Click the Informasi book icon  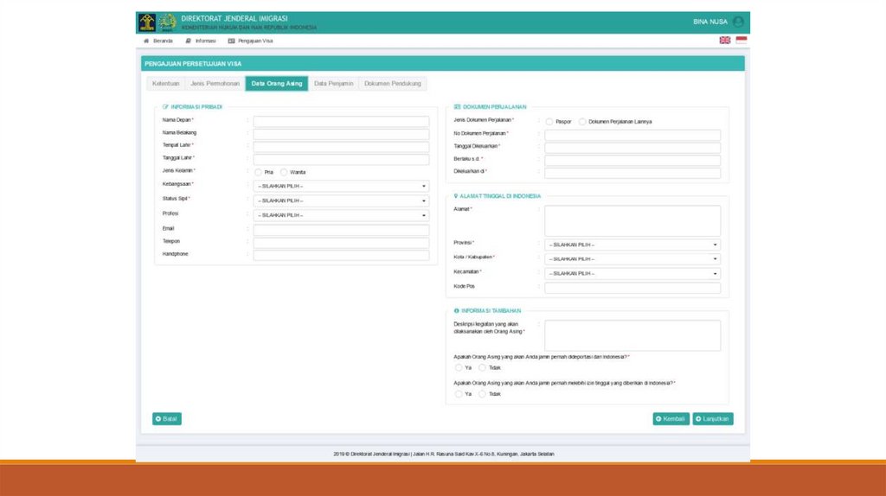188,41
